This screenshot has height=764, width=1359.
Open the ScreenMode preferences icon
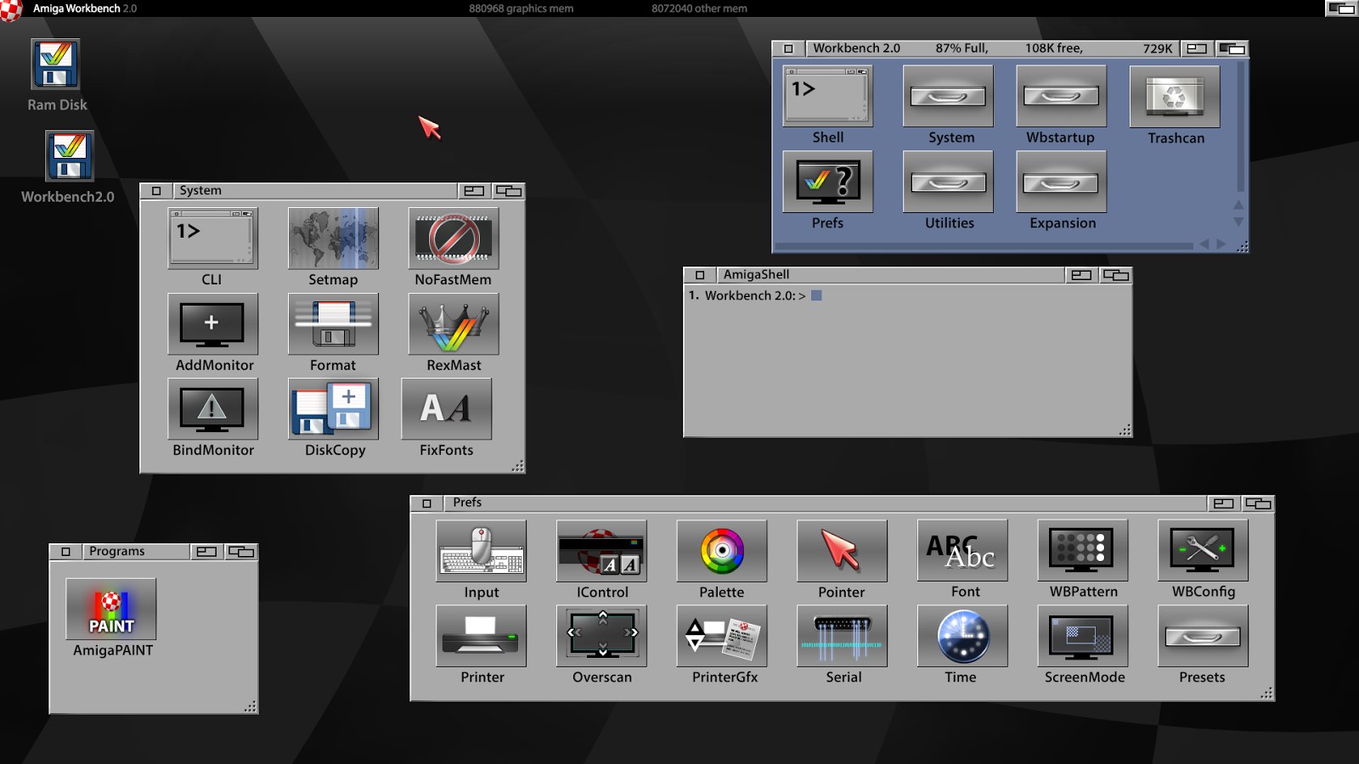1082,636
